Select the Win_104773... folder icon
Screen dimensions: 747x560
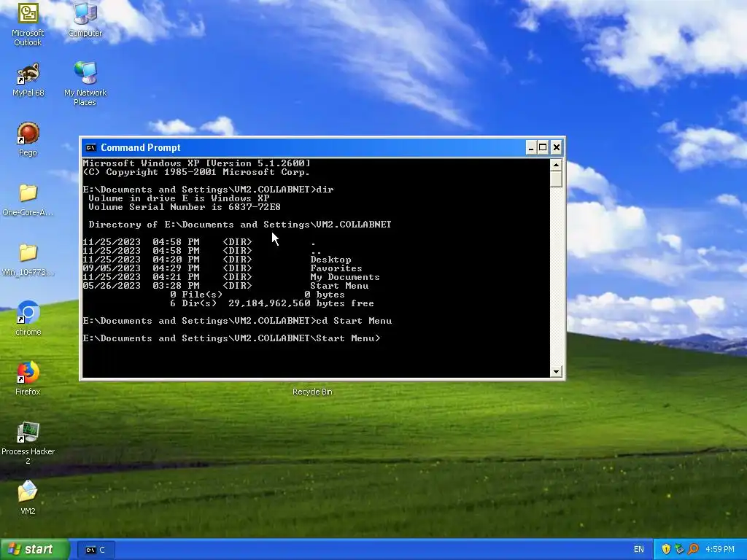click(28, 260)
